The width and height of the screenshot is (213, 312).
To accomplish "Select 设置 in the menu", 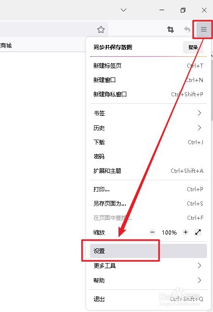I will click(148, 251).
